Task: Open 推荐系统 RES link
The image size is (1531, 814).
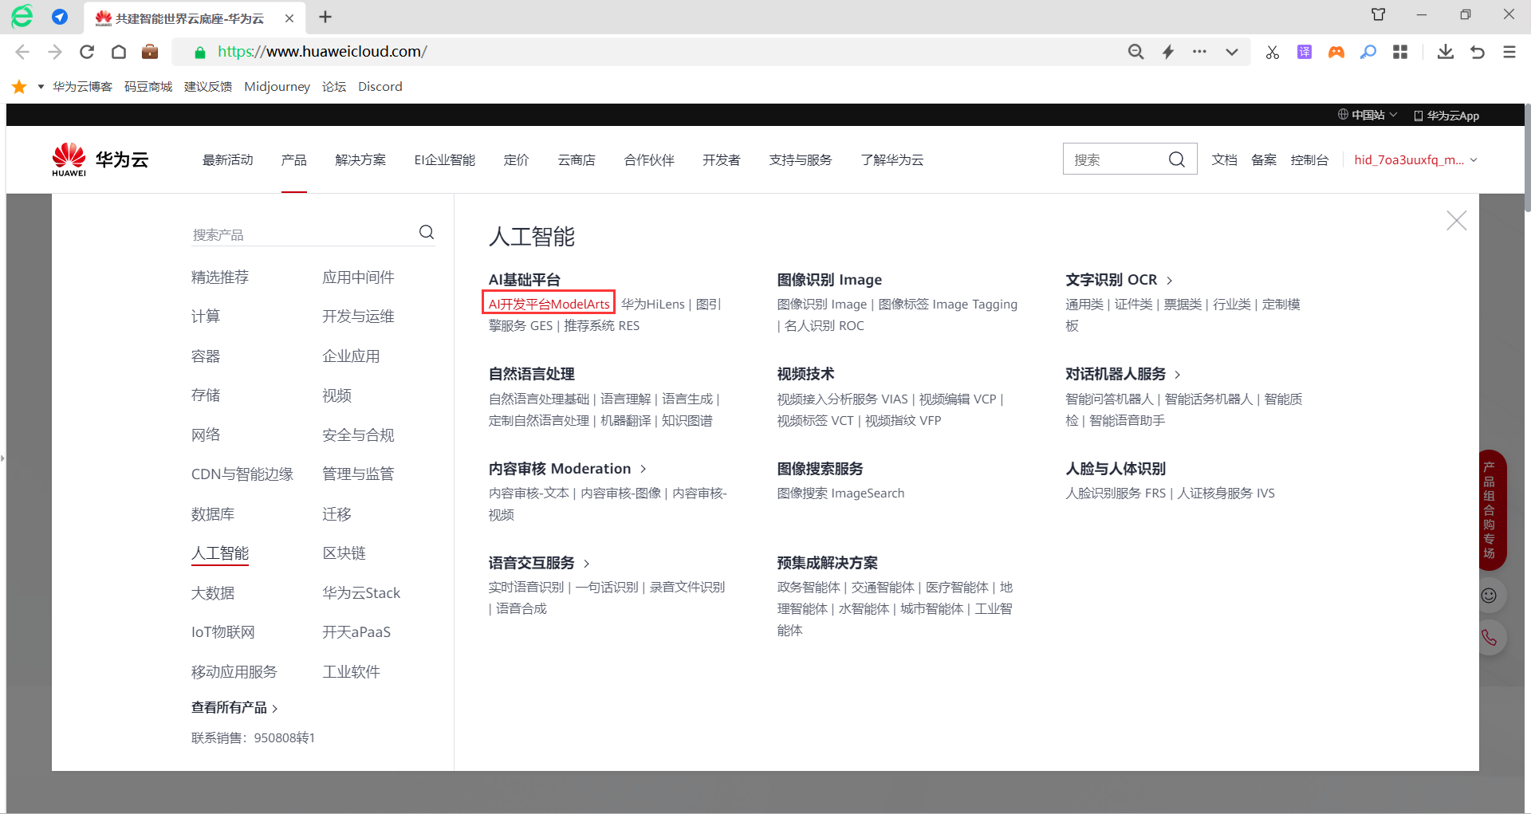Action: (601, 325)
